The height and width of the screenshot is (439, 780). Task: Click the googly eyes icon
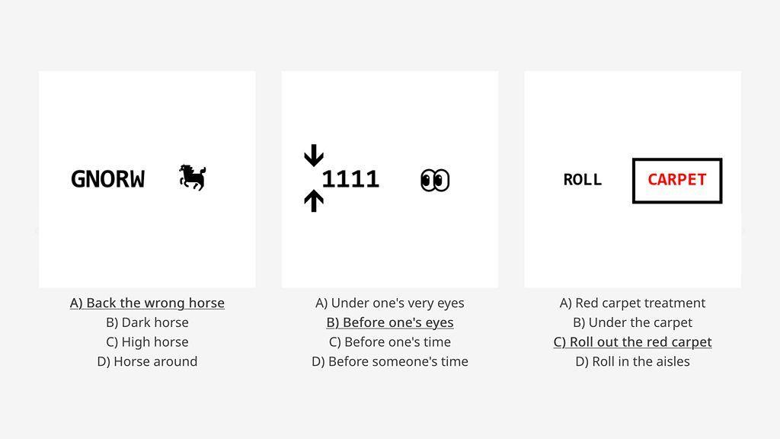(435, 180)
